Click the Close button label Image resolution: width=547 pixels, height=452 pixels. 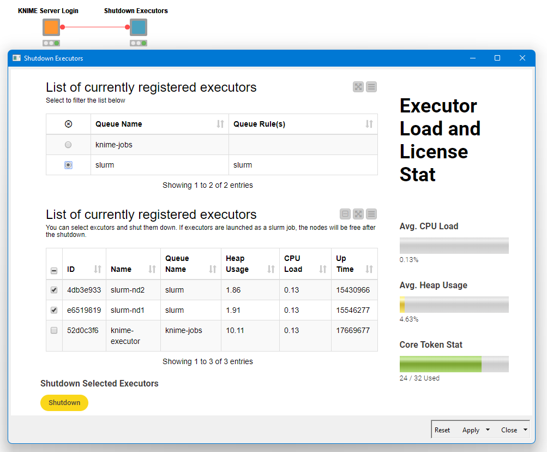pos(509,430)
